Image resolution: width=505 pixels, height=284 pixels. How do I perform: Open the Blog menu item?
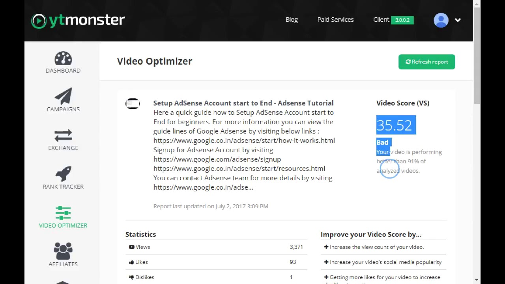(x=292, y=20)
